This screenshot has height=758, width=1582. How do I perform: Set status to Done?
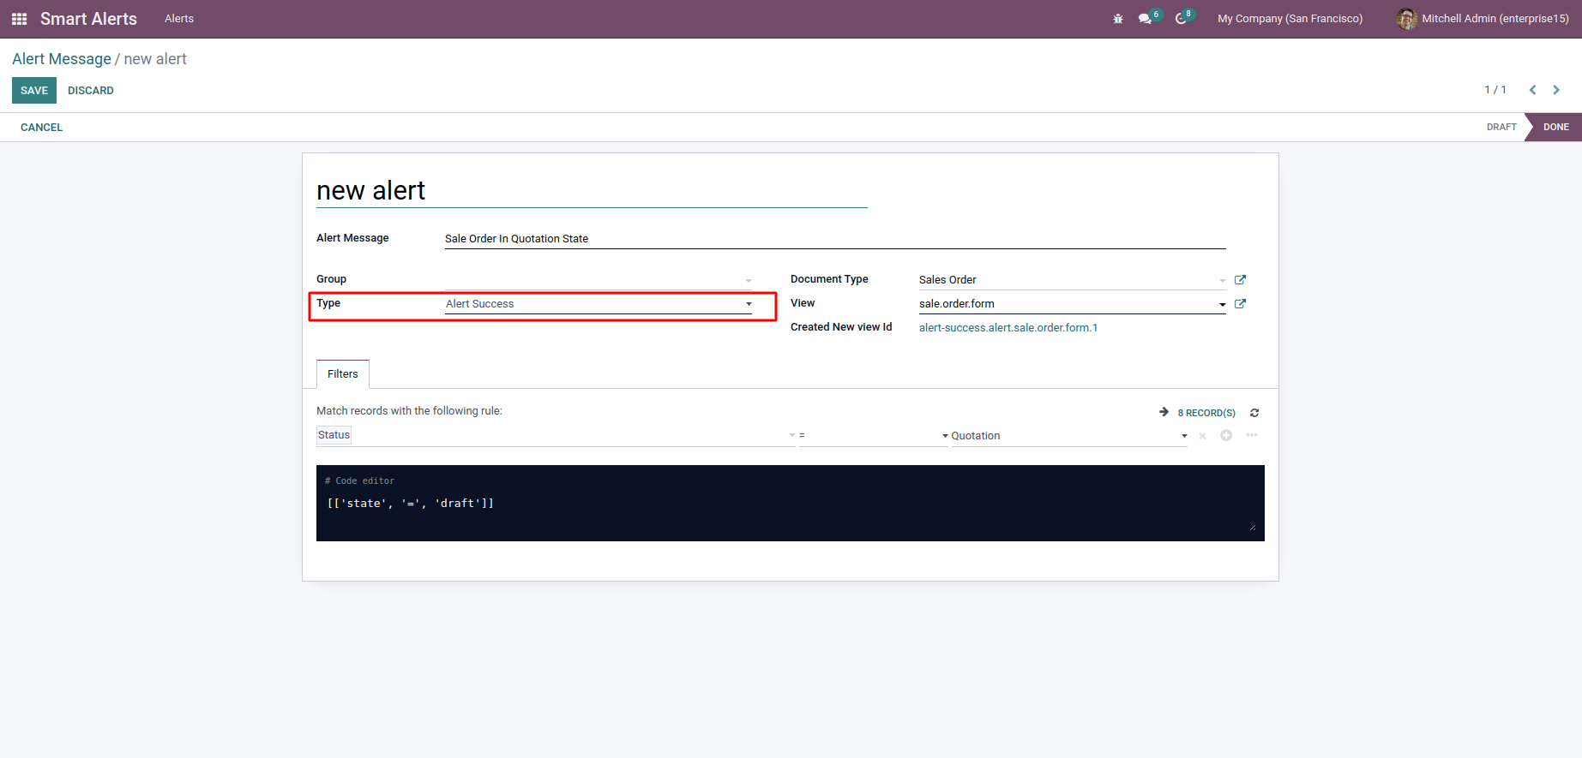click(1555, 127)
